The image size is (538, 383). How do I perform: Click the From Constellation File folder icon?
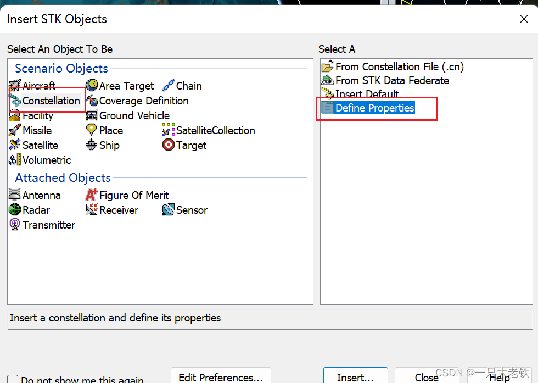pos(327,66)
